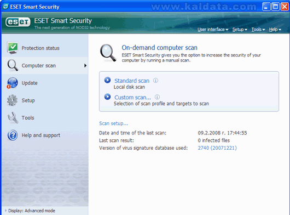Select Tools in the sidebar
Viewport: 290px width, 215px height.
tap(45, 118)
